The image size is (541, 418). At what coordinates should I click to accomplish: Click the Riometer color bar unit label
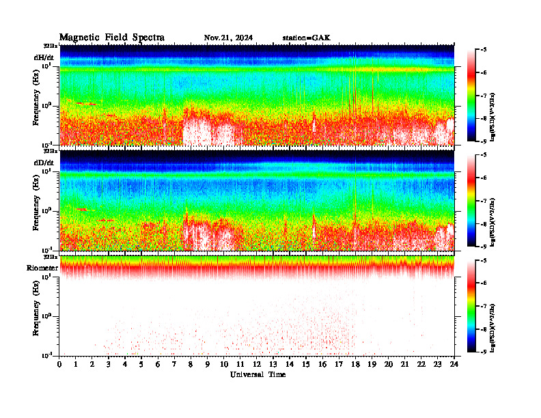(x=493, y=328)
